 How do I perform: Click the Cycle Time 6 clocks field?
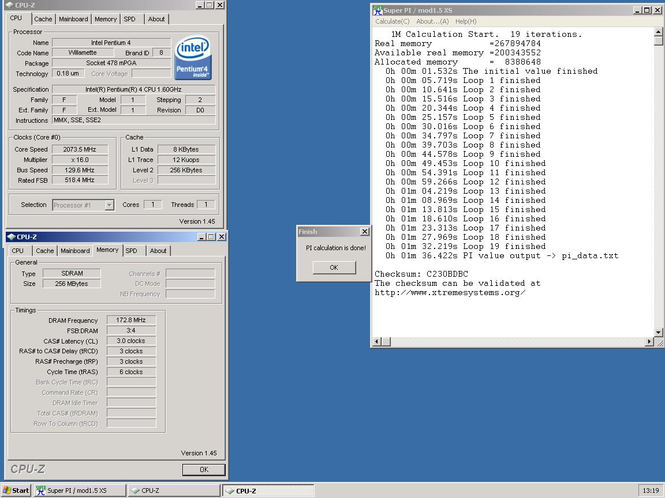tap(131, 372)
